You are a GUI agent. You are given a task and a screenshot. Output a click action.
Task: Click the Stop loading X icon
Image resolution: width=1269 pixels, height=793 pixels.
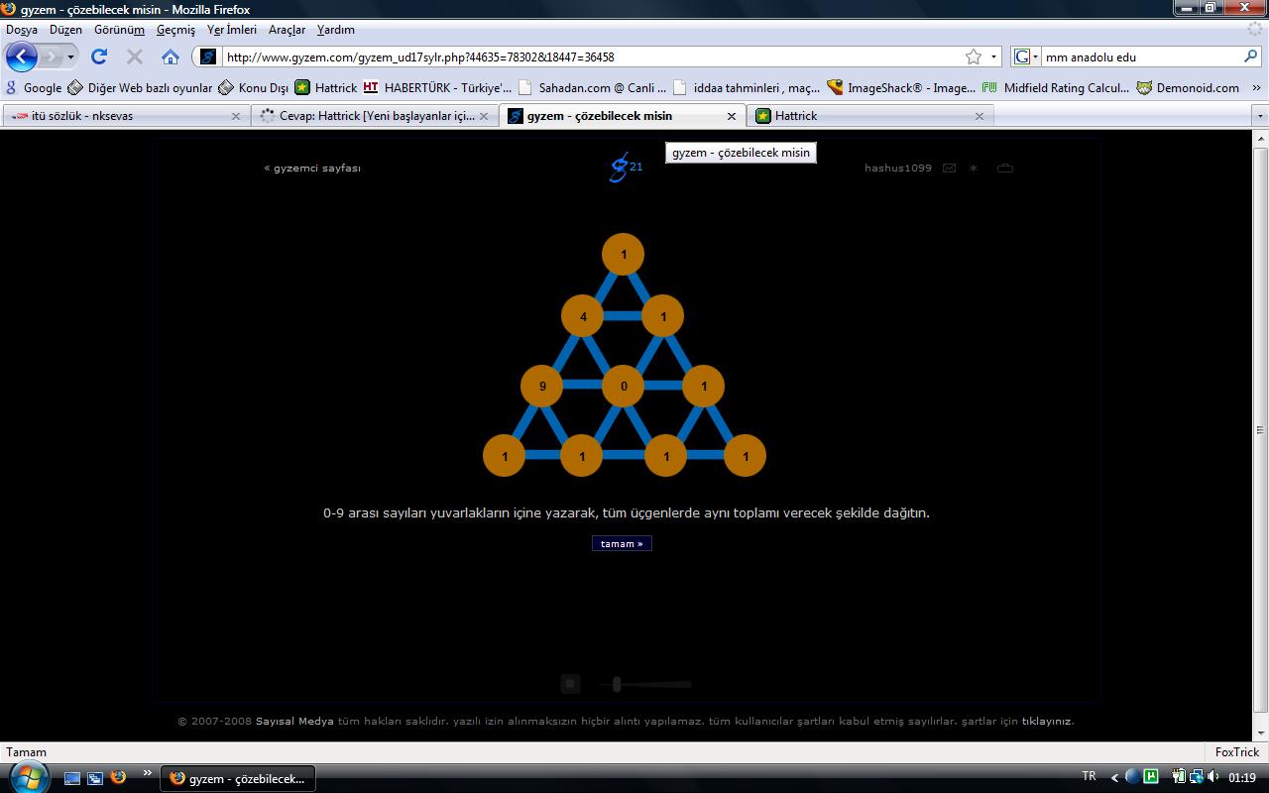(x=135, y=57)
